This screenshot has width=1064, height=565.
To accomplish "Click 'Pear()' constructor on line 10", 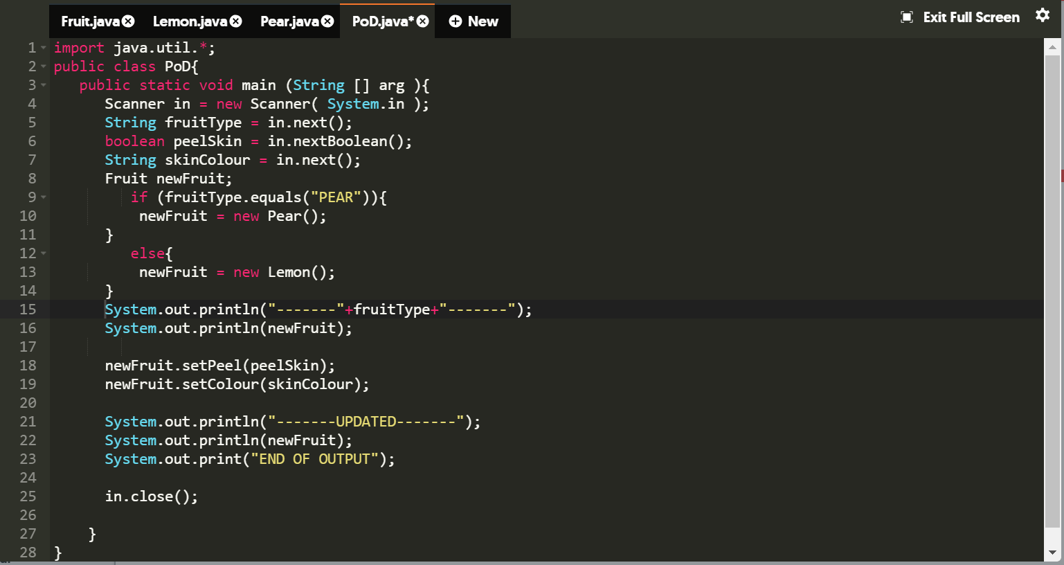I will coord(293,216).
